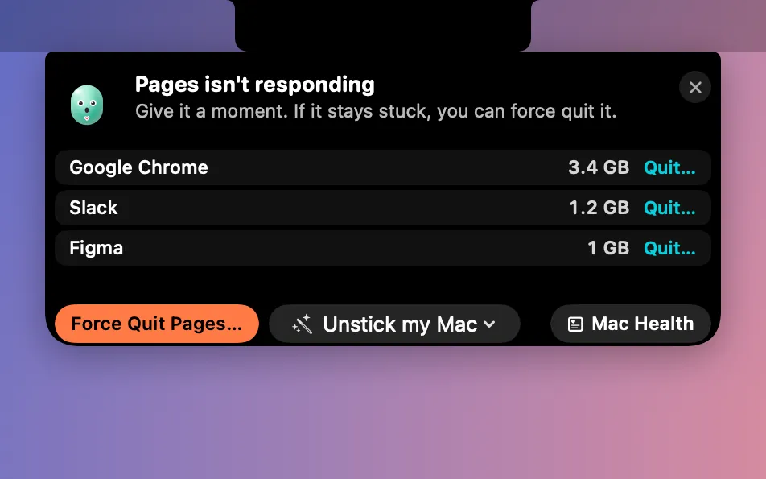Select the Slack app name
Screen dimensions: 766x479
[93, 208]
